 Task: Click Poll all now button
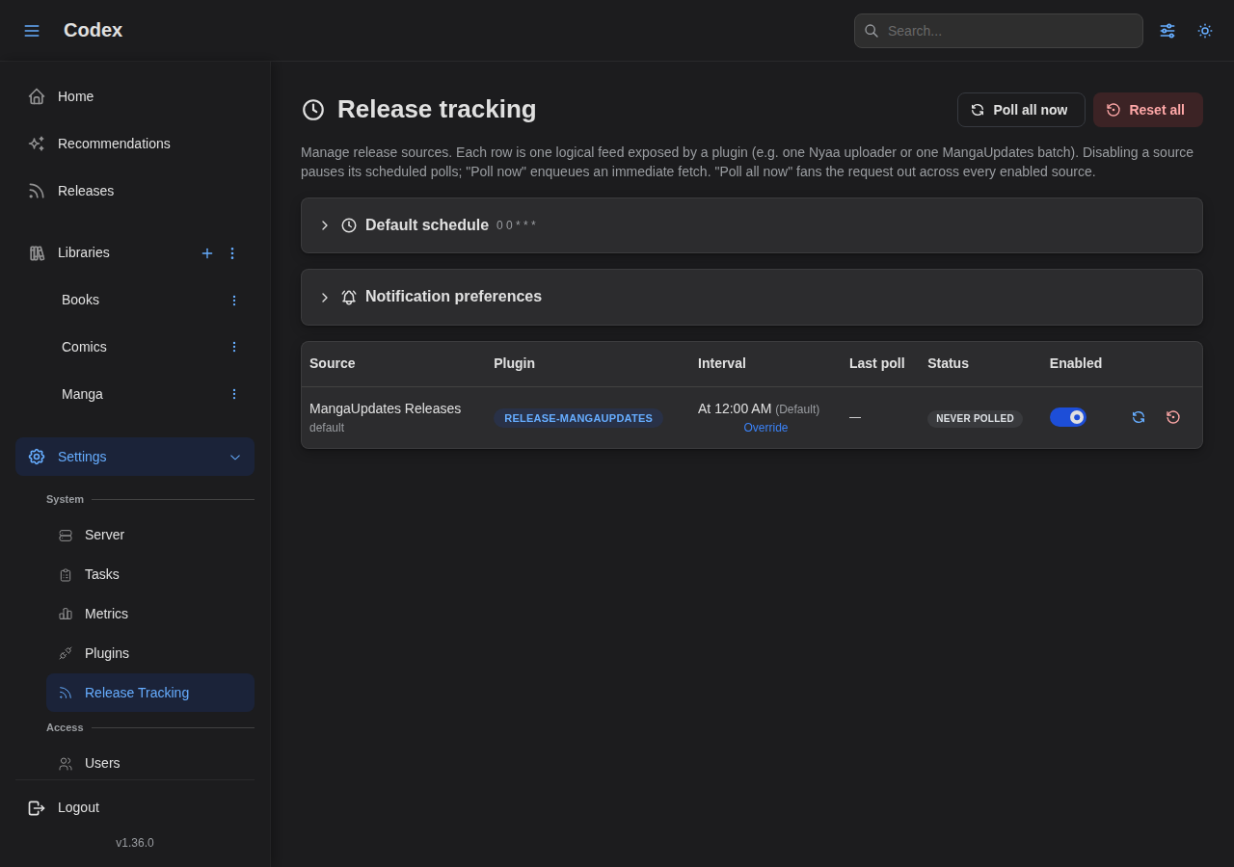(1021, 110)
